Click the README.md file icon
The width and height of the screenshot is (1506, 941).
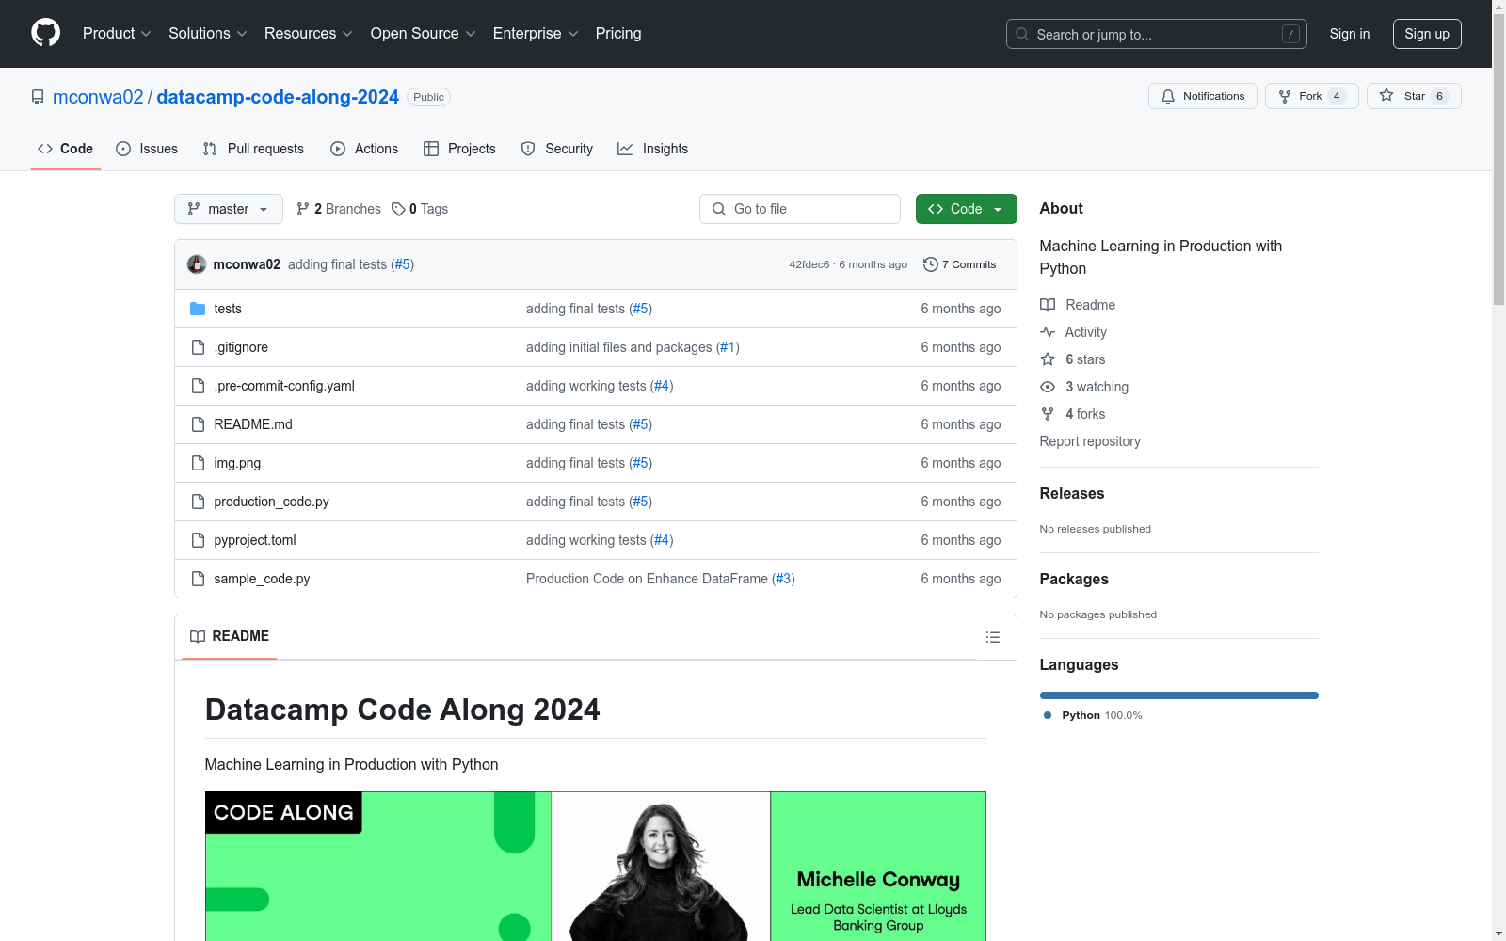click(198, 424)
